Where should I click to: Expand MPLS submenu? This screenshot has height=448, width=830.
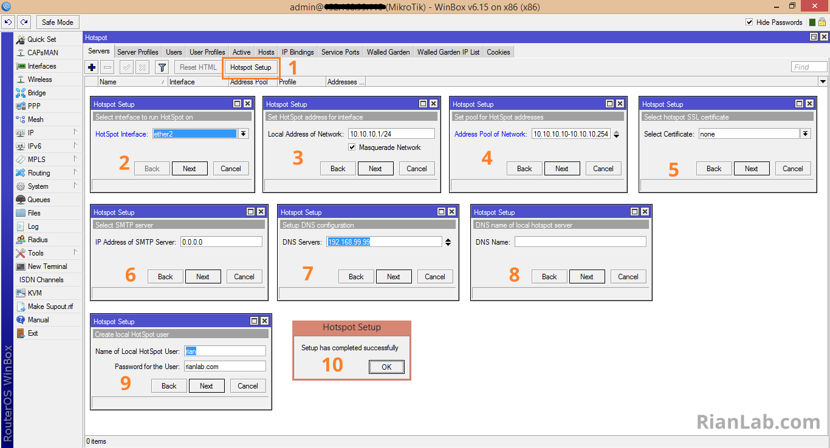point(76,159)
